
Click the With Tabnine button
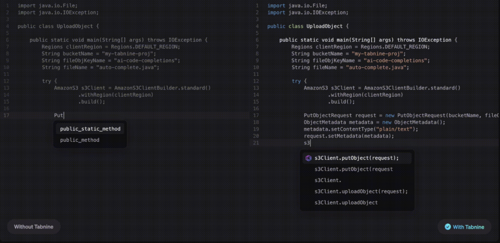point(464,227)
